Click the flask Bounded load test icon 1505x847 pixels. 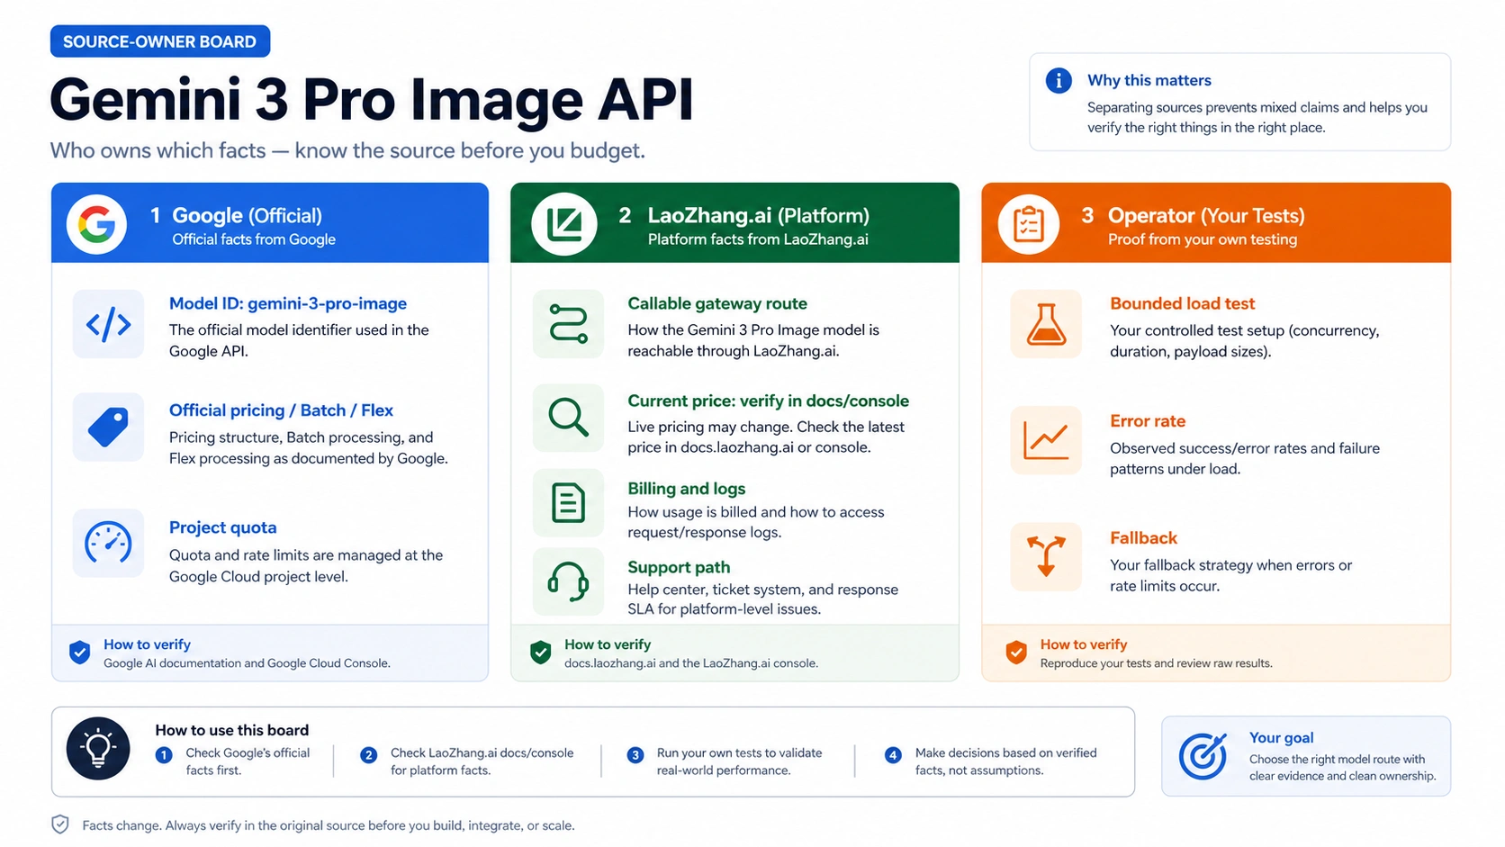1046,324
